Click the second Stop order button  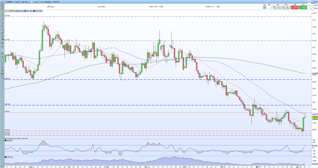pos(288,7)
